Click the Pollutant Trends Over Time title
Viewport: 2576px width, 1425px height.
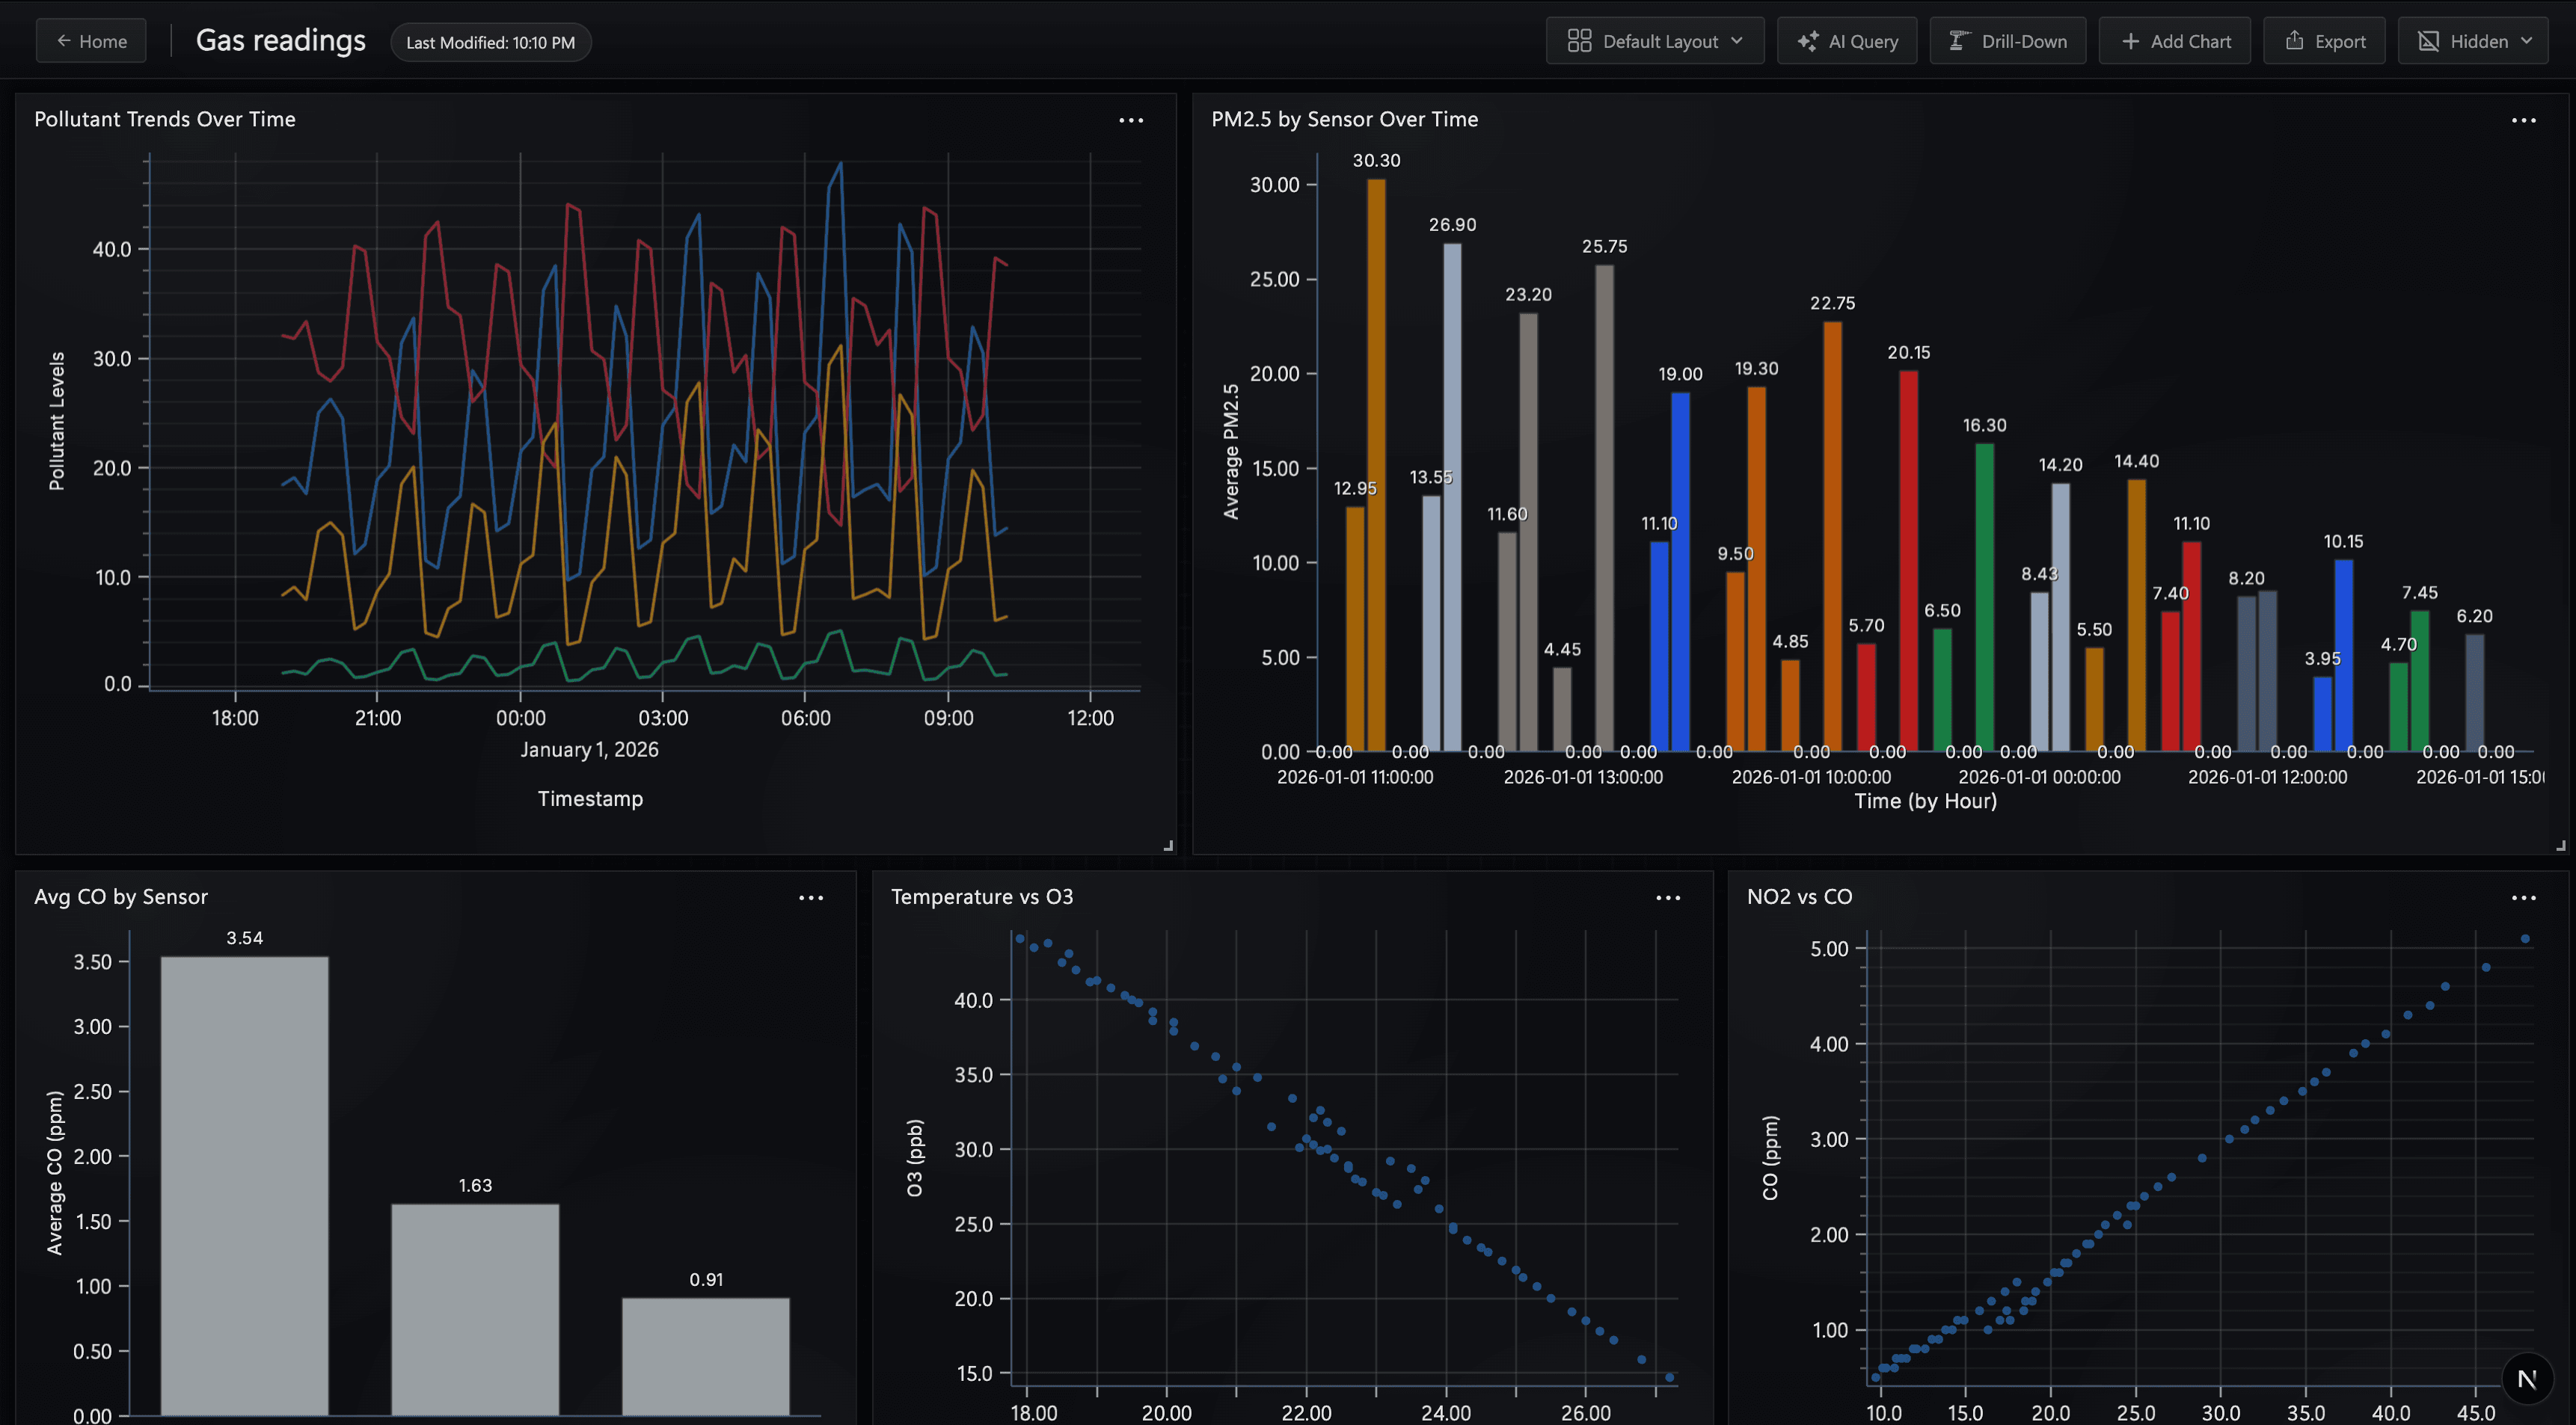[x=165, y=119]
